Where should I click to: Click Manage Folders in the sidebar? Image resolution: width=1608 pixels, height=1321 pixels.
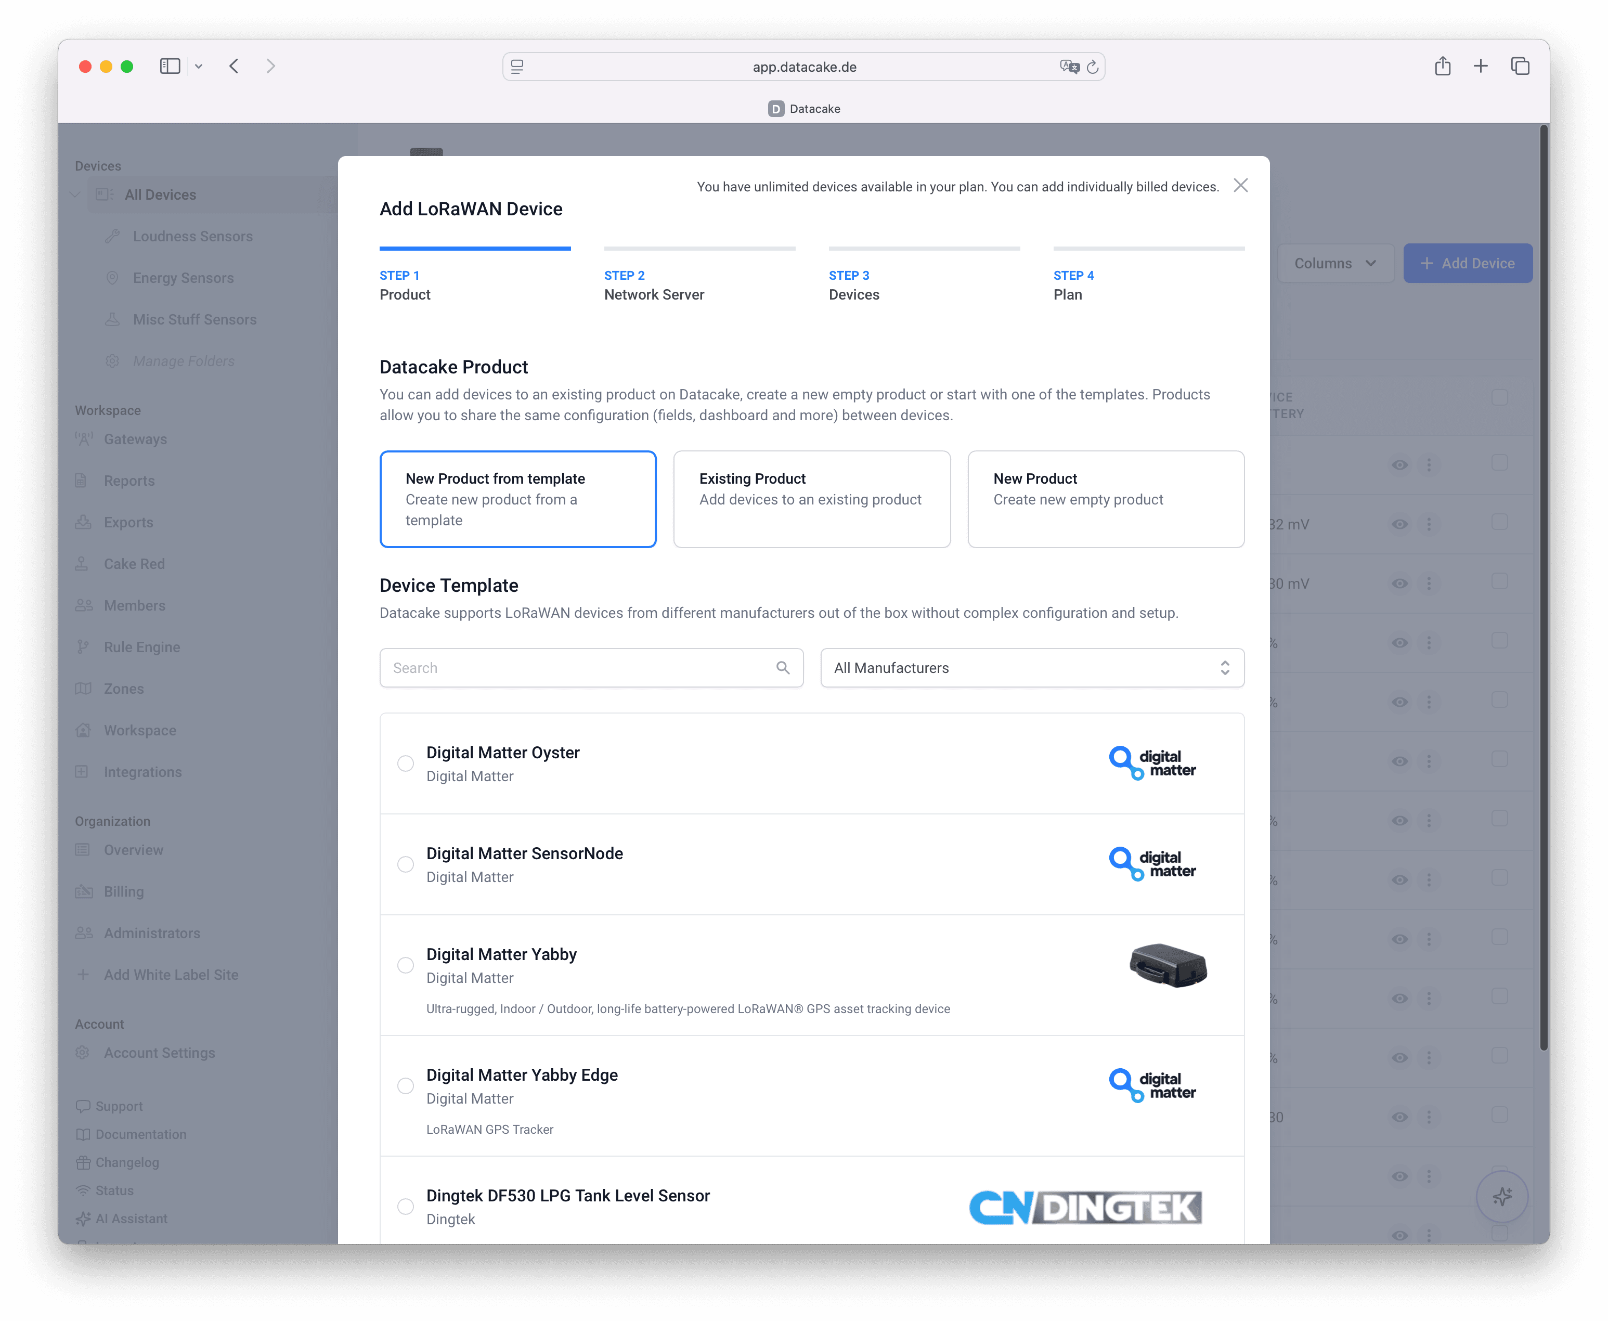tap(184, 361)
